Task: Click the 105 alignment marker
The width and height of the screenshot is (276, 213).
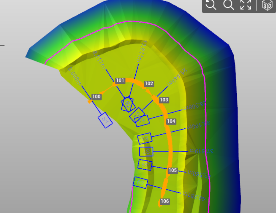Action: pyautogui.click(x=173, y=170)
